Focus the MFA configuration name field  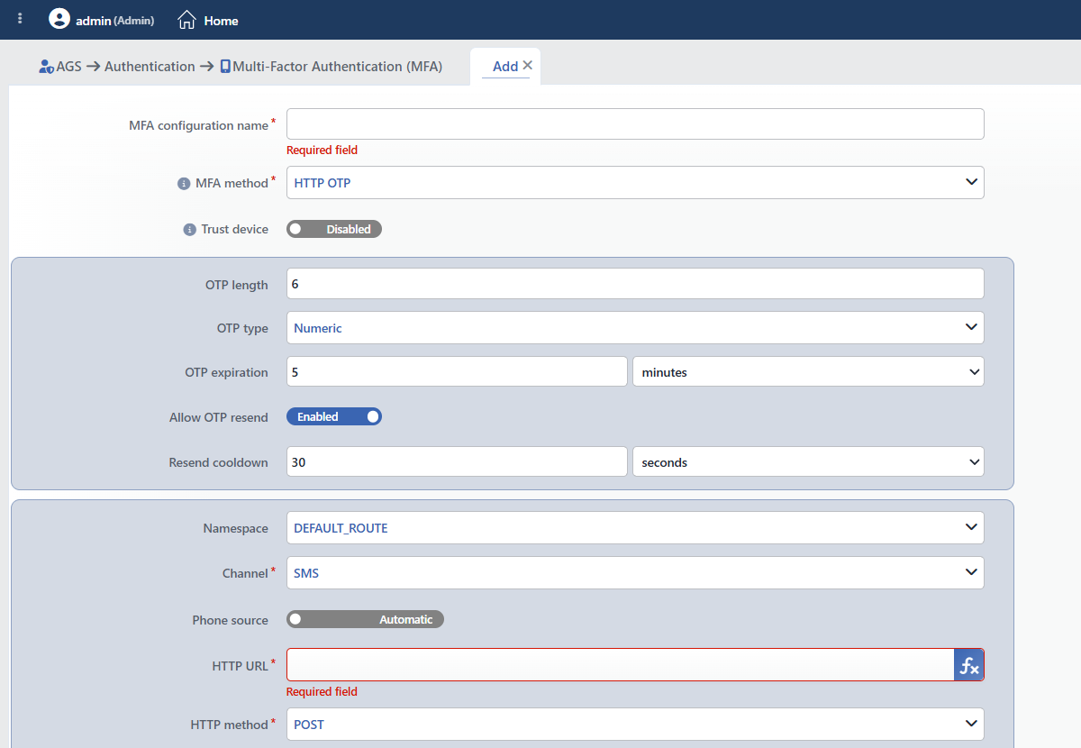(635, 124)
